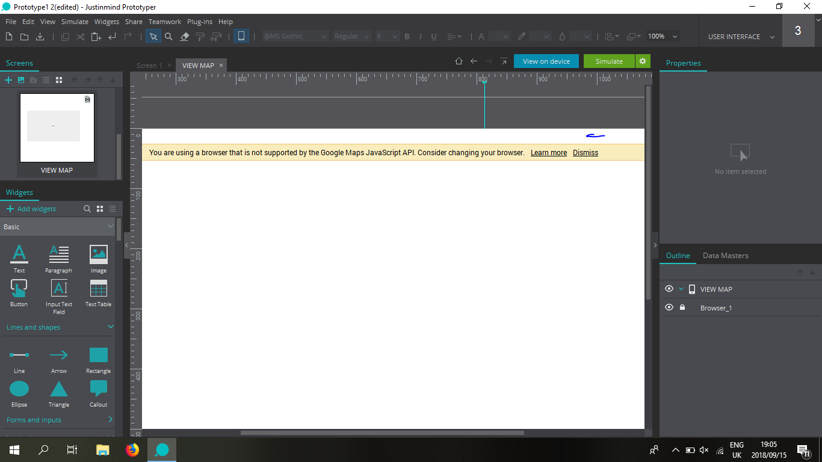Click the cut scissors toolbar icon

pos(81,37)
